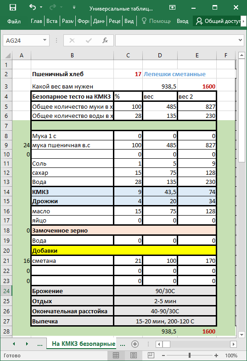The height and width of the screenshot is (361, 247).
Task: Select the '90/30С' fermentation cell
Action: [x=165, y=291]
